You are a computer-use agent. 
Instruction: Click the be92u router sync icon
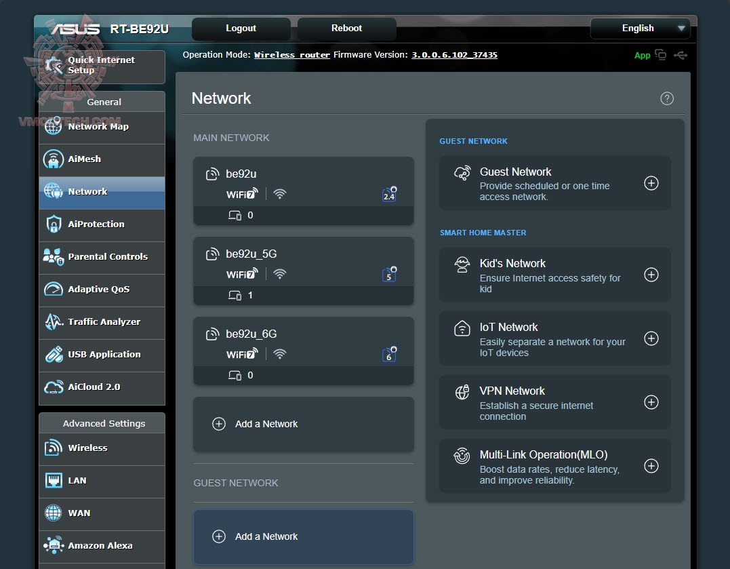click(212, 174)
